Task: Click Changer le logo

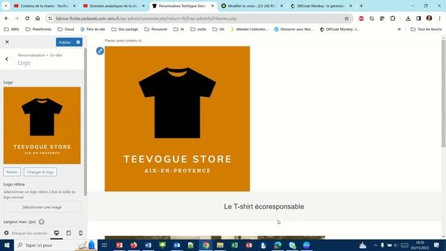Action: pos(40,172)
